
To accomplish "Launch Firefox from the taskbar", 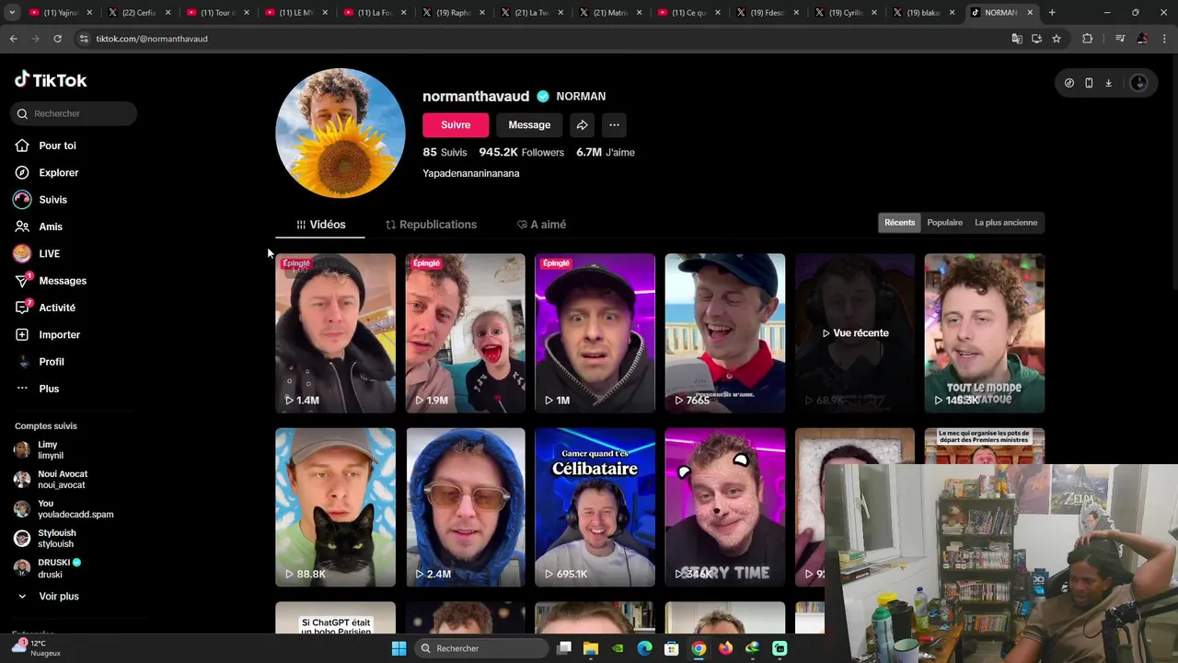I will (725, 648).
